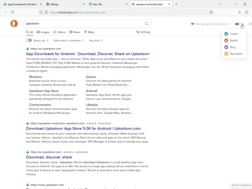Switch to the Videos tab
252x189 pixels.
(60, 32)
